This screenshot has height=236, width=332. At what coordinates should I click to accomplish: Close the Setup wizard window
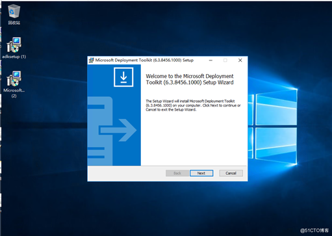(240, 60)
